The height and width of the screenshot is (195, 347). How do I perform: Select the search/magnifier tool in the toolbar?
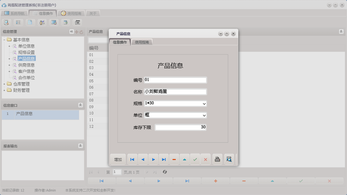(x=6, y=22)
